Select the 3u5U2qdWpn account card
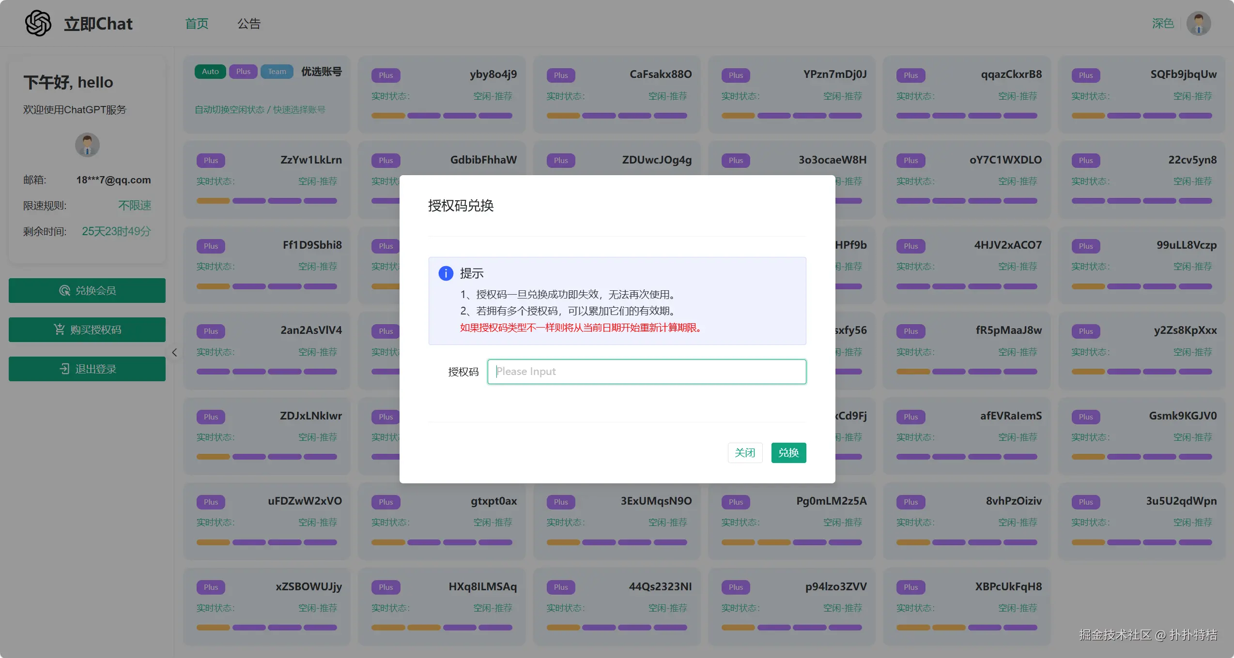Screen dimensions: 1234x658 point(1141,521)
